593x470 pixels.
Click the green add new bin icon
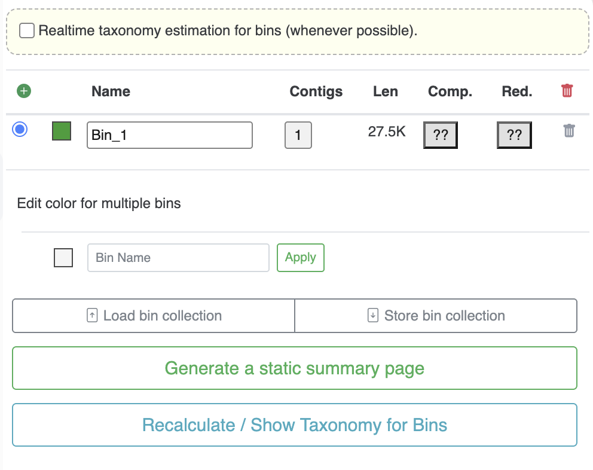(x=24, y=91)
